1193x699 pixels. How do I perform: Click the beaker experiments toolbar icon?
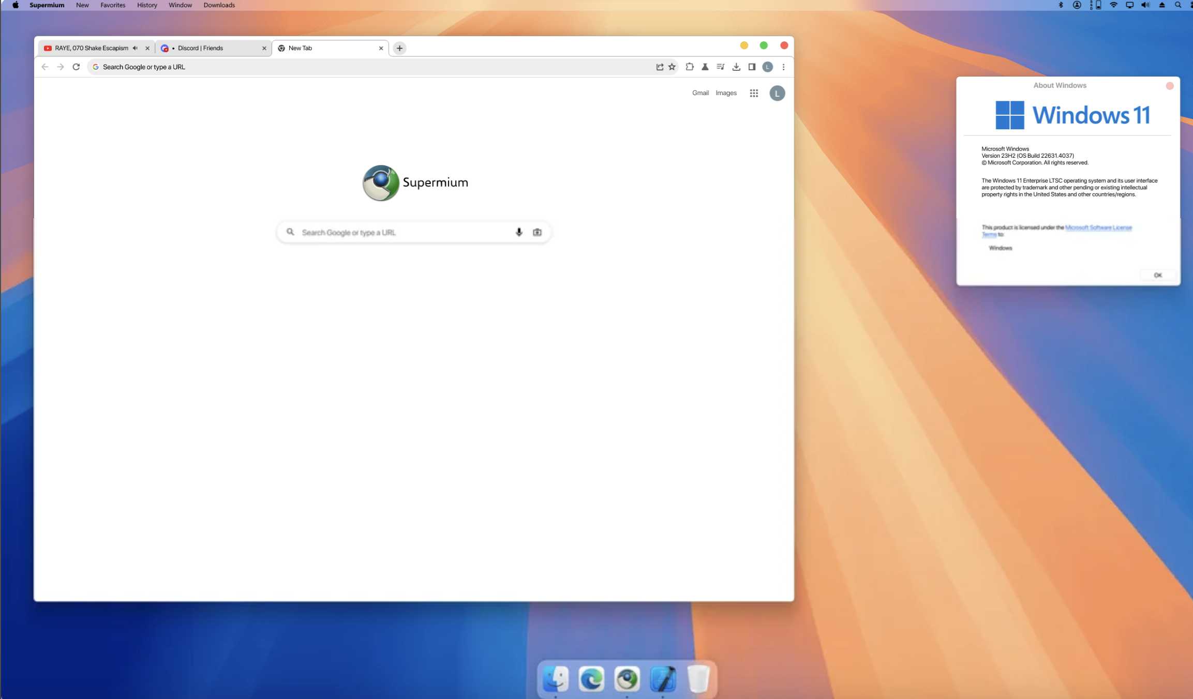(705, 66)
